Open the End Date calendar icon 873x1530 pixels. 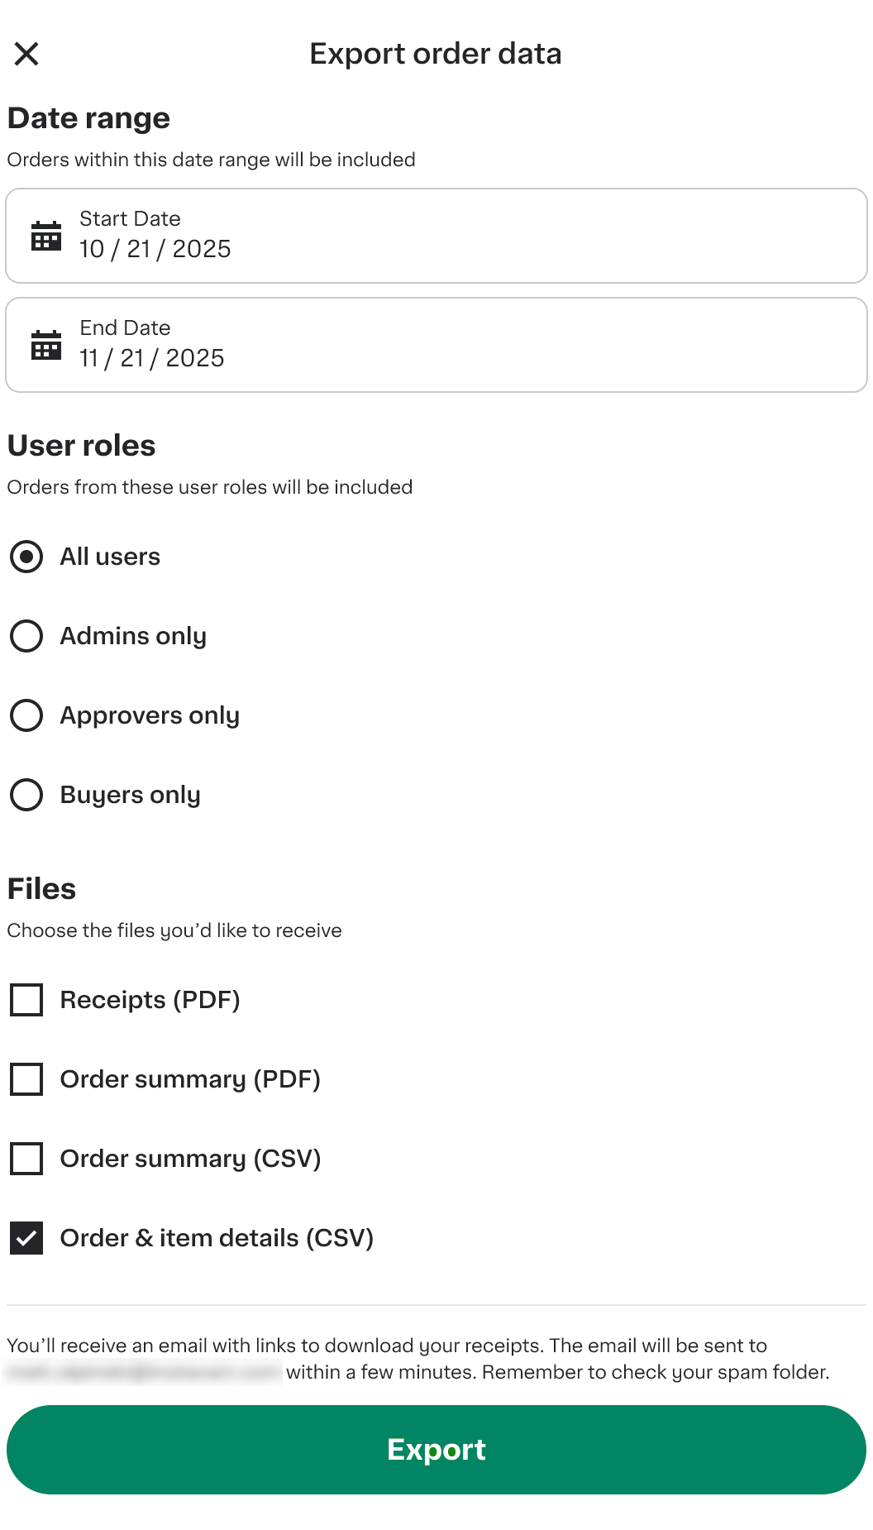click(x=45, y=344)
